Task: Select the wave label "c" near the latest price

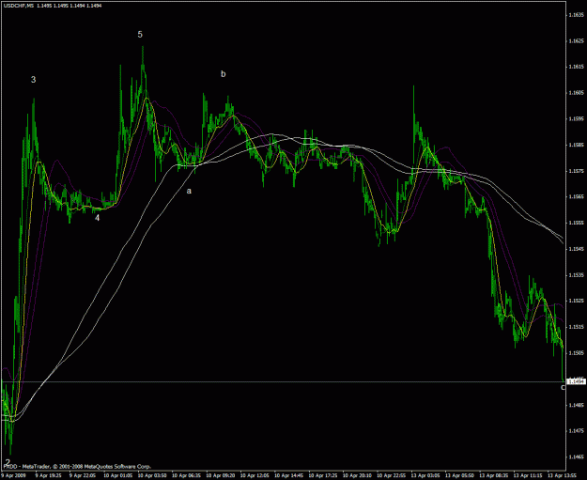Action: pos(563,387)
